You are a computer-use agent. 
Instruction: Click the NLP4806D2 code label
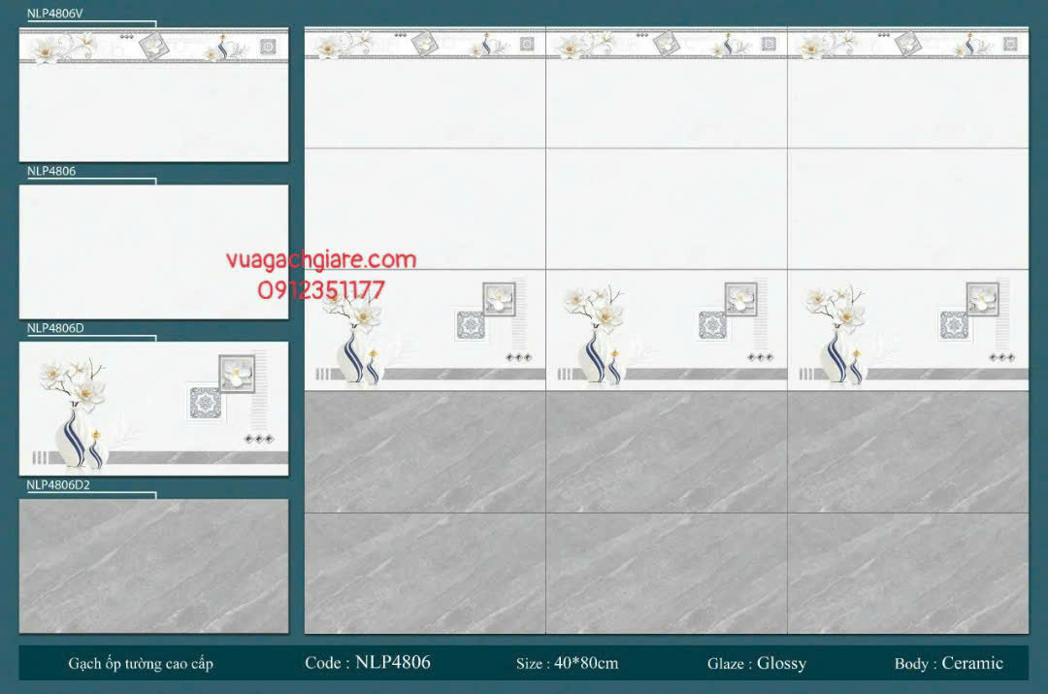pos(58,484)
